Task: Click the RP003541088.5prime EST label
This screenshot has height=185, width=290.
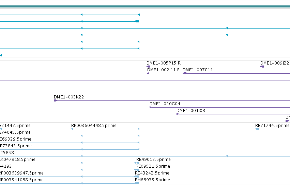Action: [21, 180]
